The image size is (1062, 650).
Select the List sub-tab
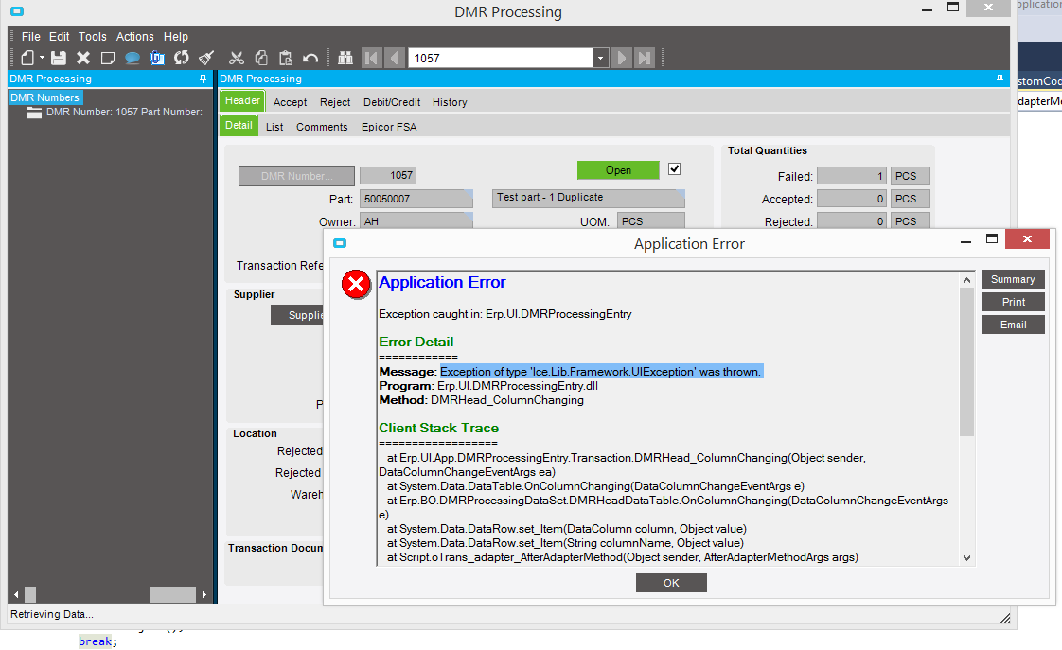click(274, 127)
